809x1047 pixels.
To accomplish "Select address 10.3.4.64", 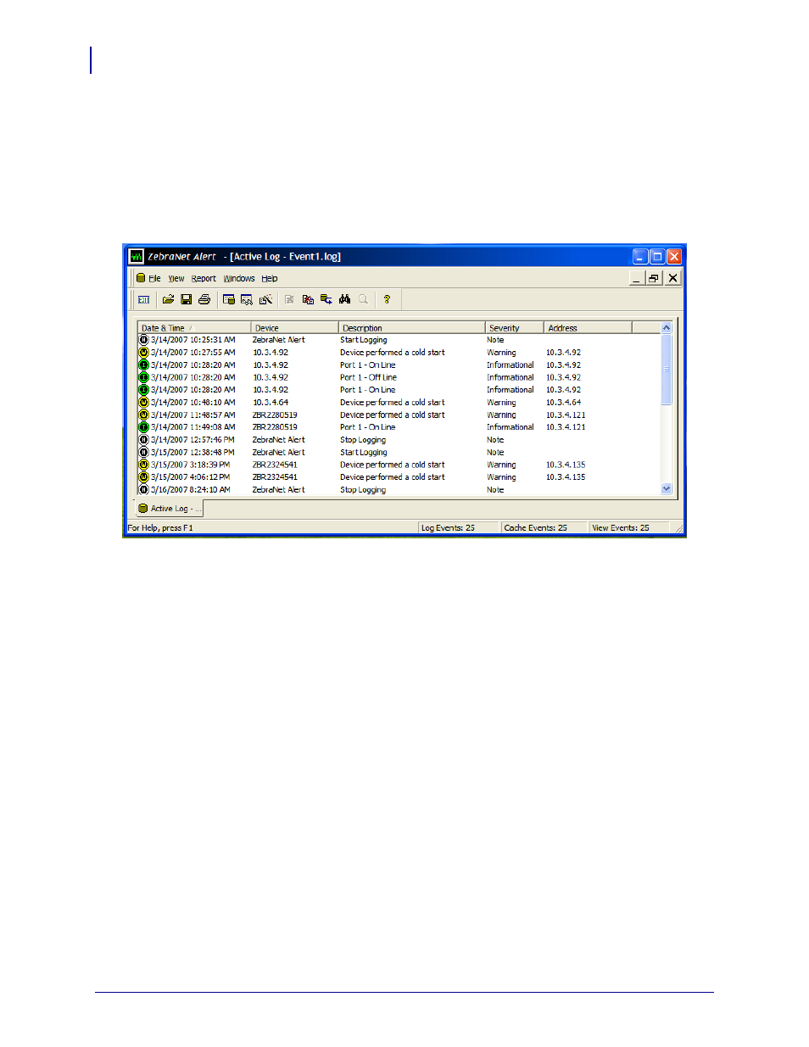I will tap(564, 403).
